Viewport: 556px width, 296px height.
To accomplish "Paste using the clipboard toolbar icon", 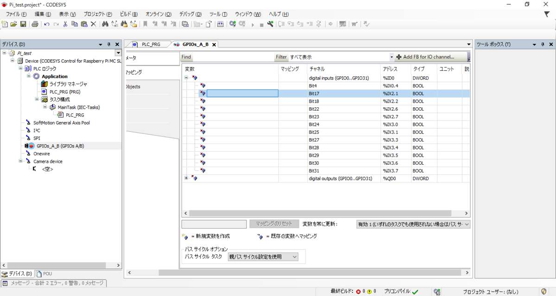I will coord(84,24).
